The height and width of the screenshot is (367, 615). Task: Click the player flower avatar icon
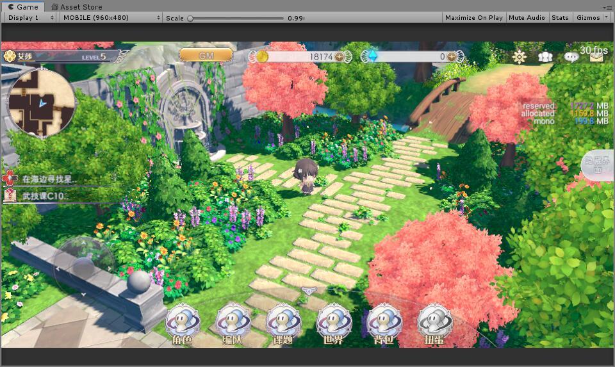coord(10,56)
